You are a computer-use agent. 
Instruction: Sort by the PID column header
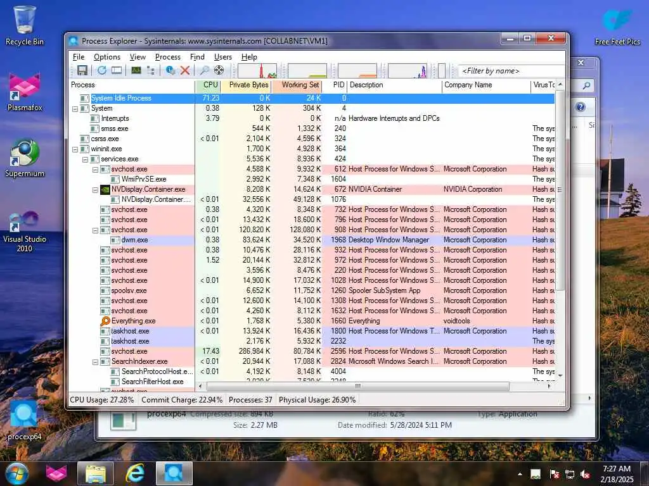[x=335, y=85]
